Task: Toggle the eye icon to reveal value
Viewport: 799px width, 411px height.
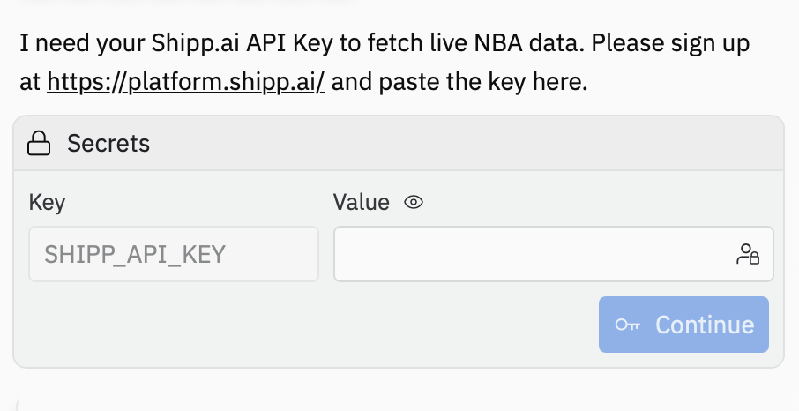Action: coord(414,203)
